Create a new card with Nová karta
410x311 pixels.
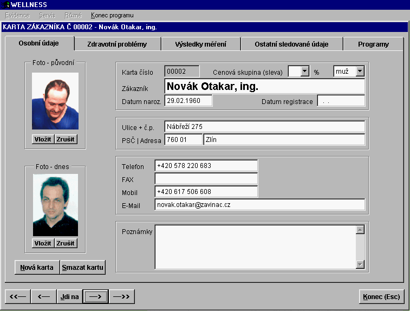pyautogui.click(x=37, y=267)
